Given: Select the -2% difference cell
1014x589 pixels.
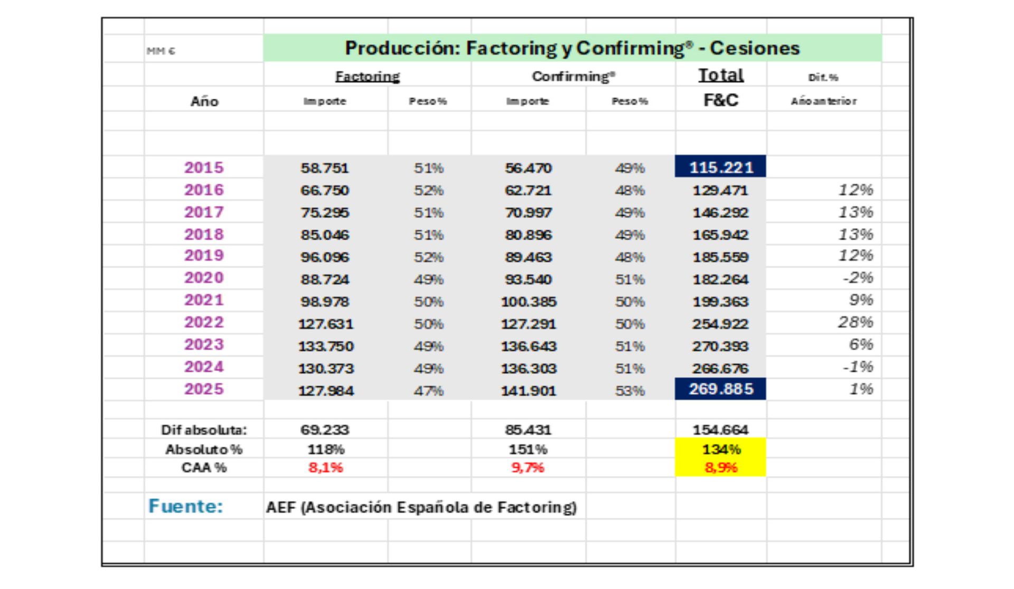Looking at the screenshot, I should click(857, 278).
